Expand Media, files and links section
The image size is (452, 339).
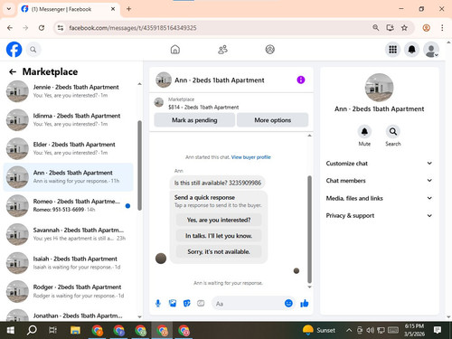pyautogui.click(x=379, y=198)
